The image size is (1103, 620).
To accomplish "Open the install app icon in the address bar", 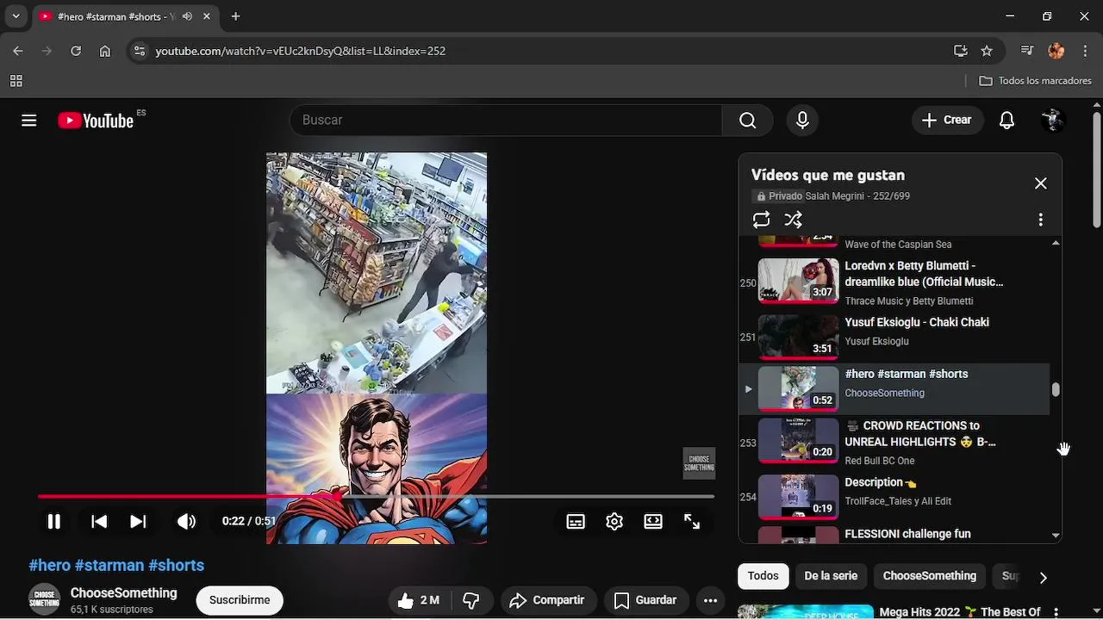I will pyautogui.click(x=961, y=51).
